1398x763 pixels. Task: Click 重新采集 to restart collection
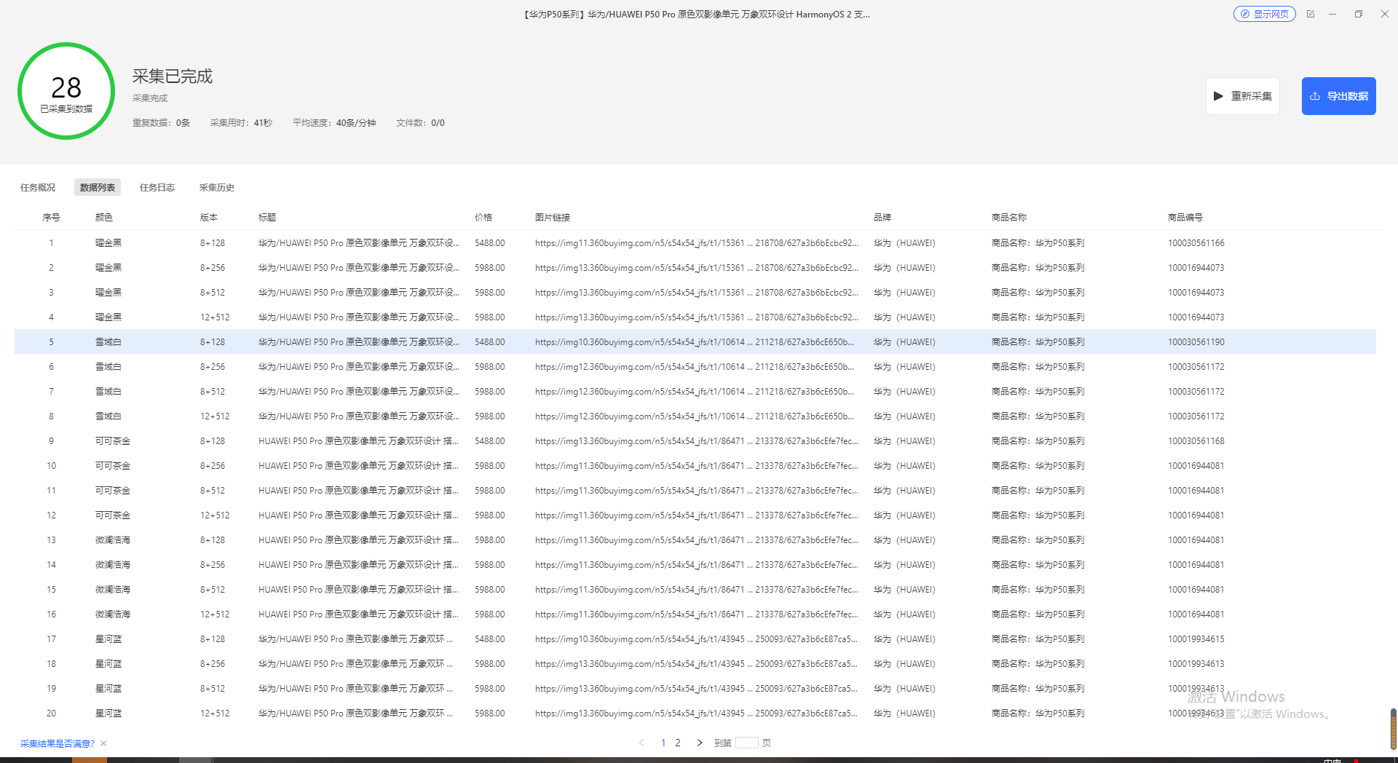tap(1242, 96)
